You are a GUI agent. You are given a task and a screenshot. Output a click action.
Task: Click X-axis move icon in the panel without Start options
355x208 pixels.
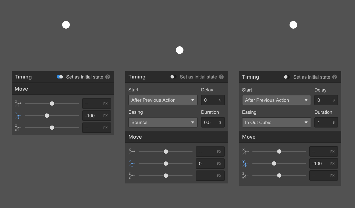coord(18,103)
